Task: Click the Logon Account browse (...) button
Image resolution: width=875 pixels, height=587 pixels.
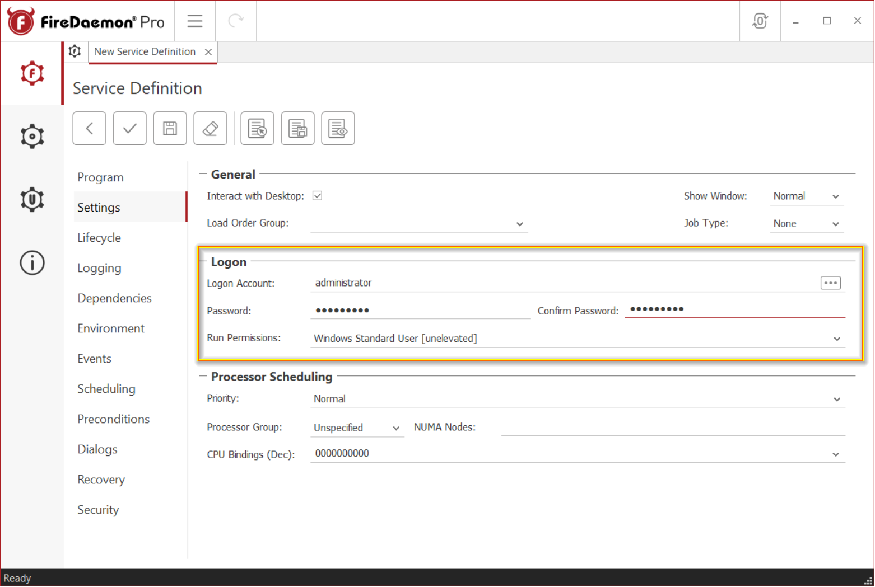Action: click(830, 283)
